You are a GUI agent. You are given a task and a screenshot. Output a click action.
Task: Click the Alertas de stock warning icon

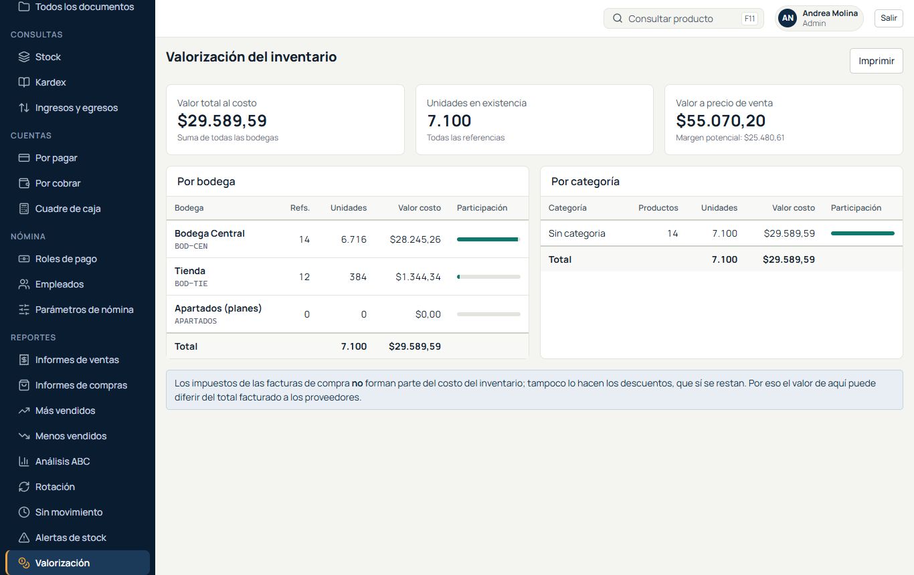[x=24, y=538]
